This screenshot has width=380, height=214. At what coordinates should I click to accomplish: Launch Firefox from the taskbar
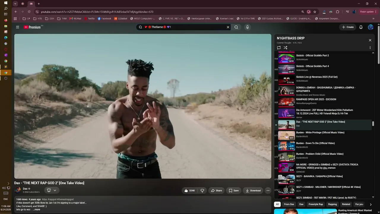click(6, 20)
